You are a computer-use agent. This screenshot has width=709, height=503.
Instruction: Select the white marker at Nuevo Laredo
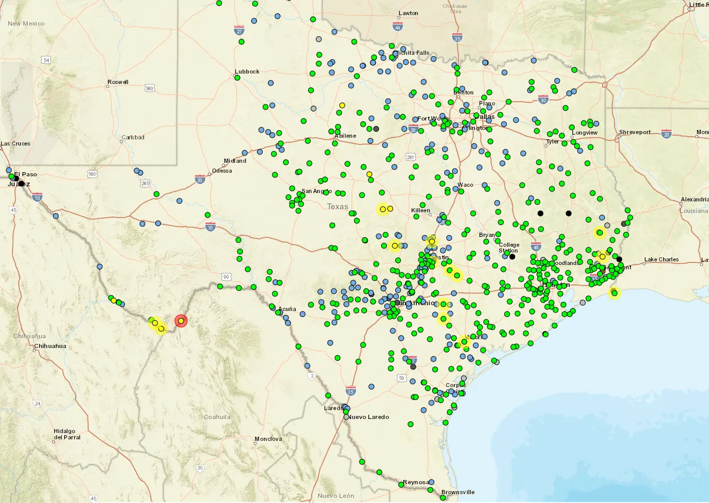point(346,417)
